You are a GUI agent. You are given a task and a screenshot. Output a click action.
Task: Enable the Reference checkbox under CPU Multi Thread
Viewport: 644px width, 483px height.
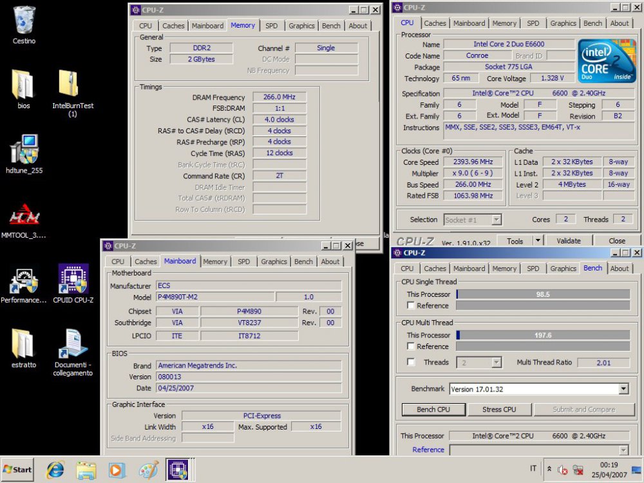tap(410, 346)
